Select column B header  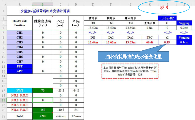pyautogui.click(x=43, y=4)
